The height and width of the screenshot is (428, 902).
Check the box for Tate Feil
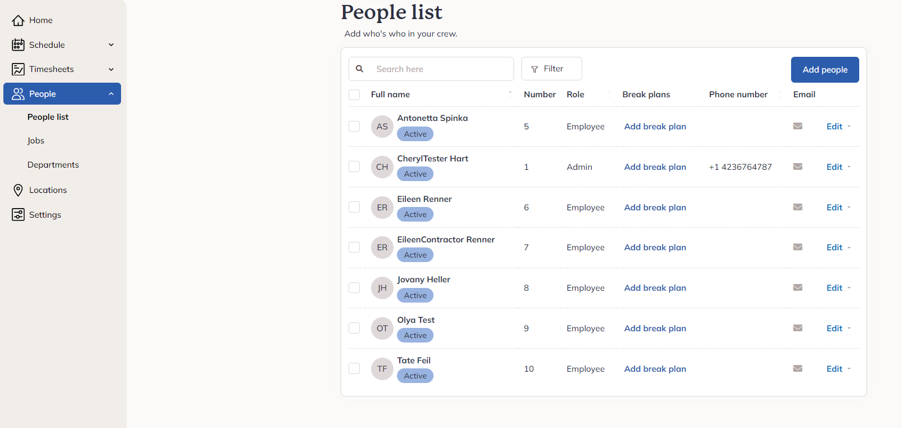[x=354, y=368]
